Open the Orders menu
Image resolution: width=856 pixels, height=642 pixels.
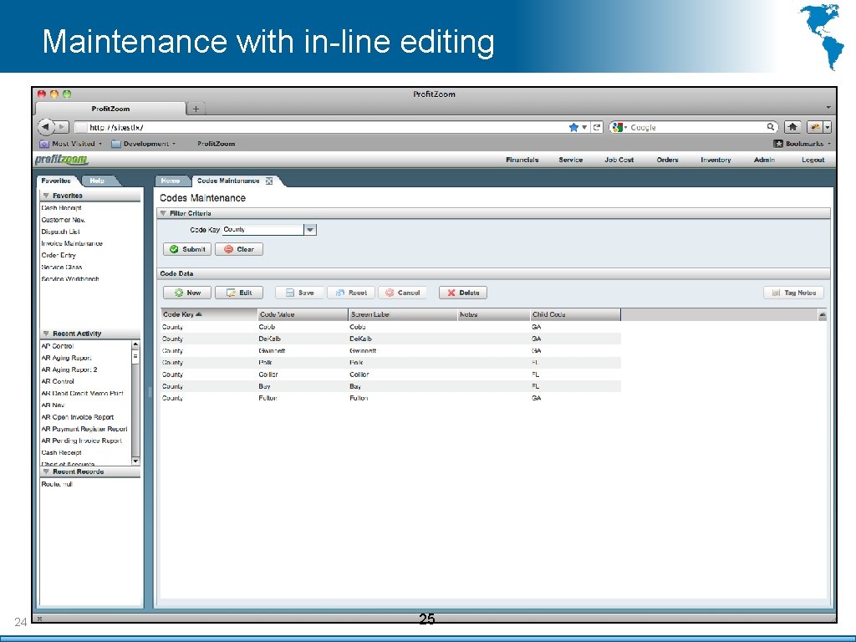point(667,160)
